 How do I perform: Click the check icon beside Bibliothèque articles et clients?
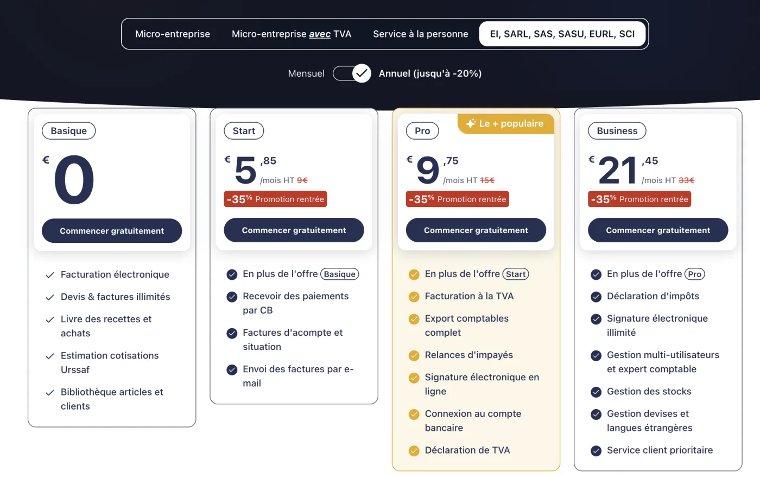pos(50,392)
